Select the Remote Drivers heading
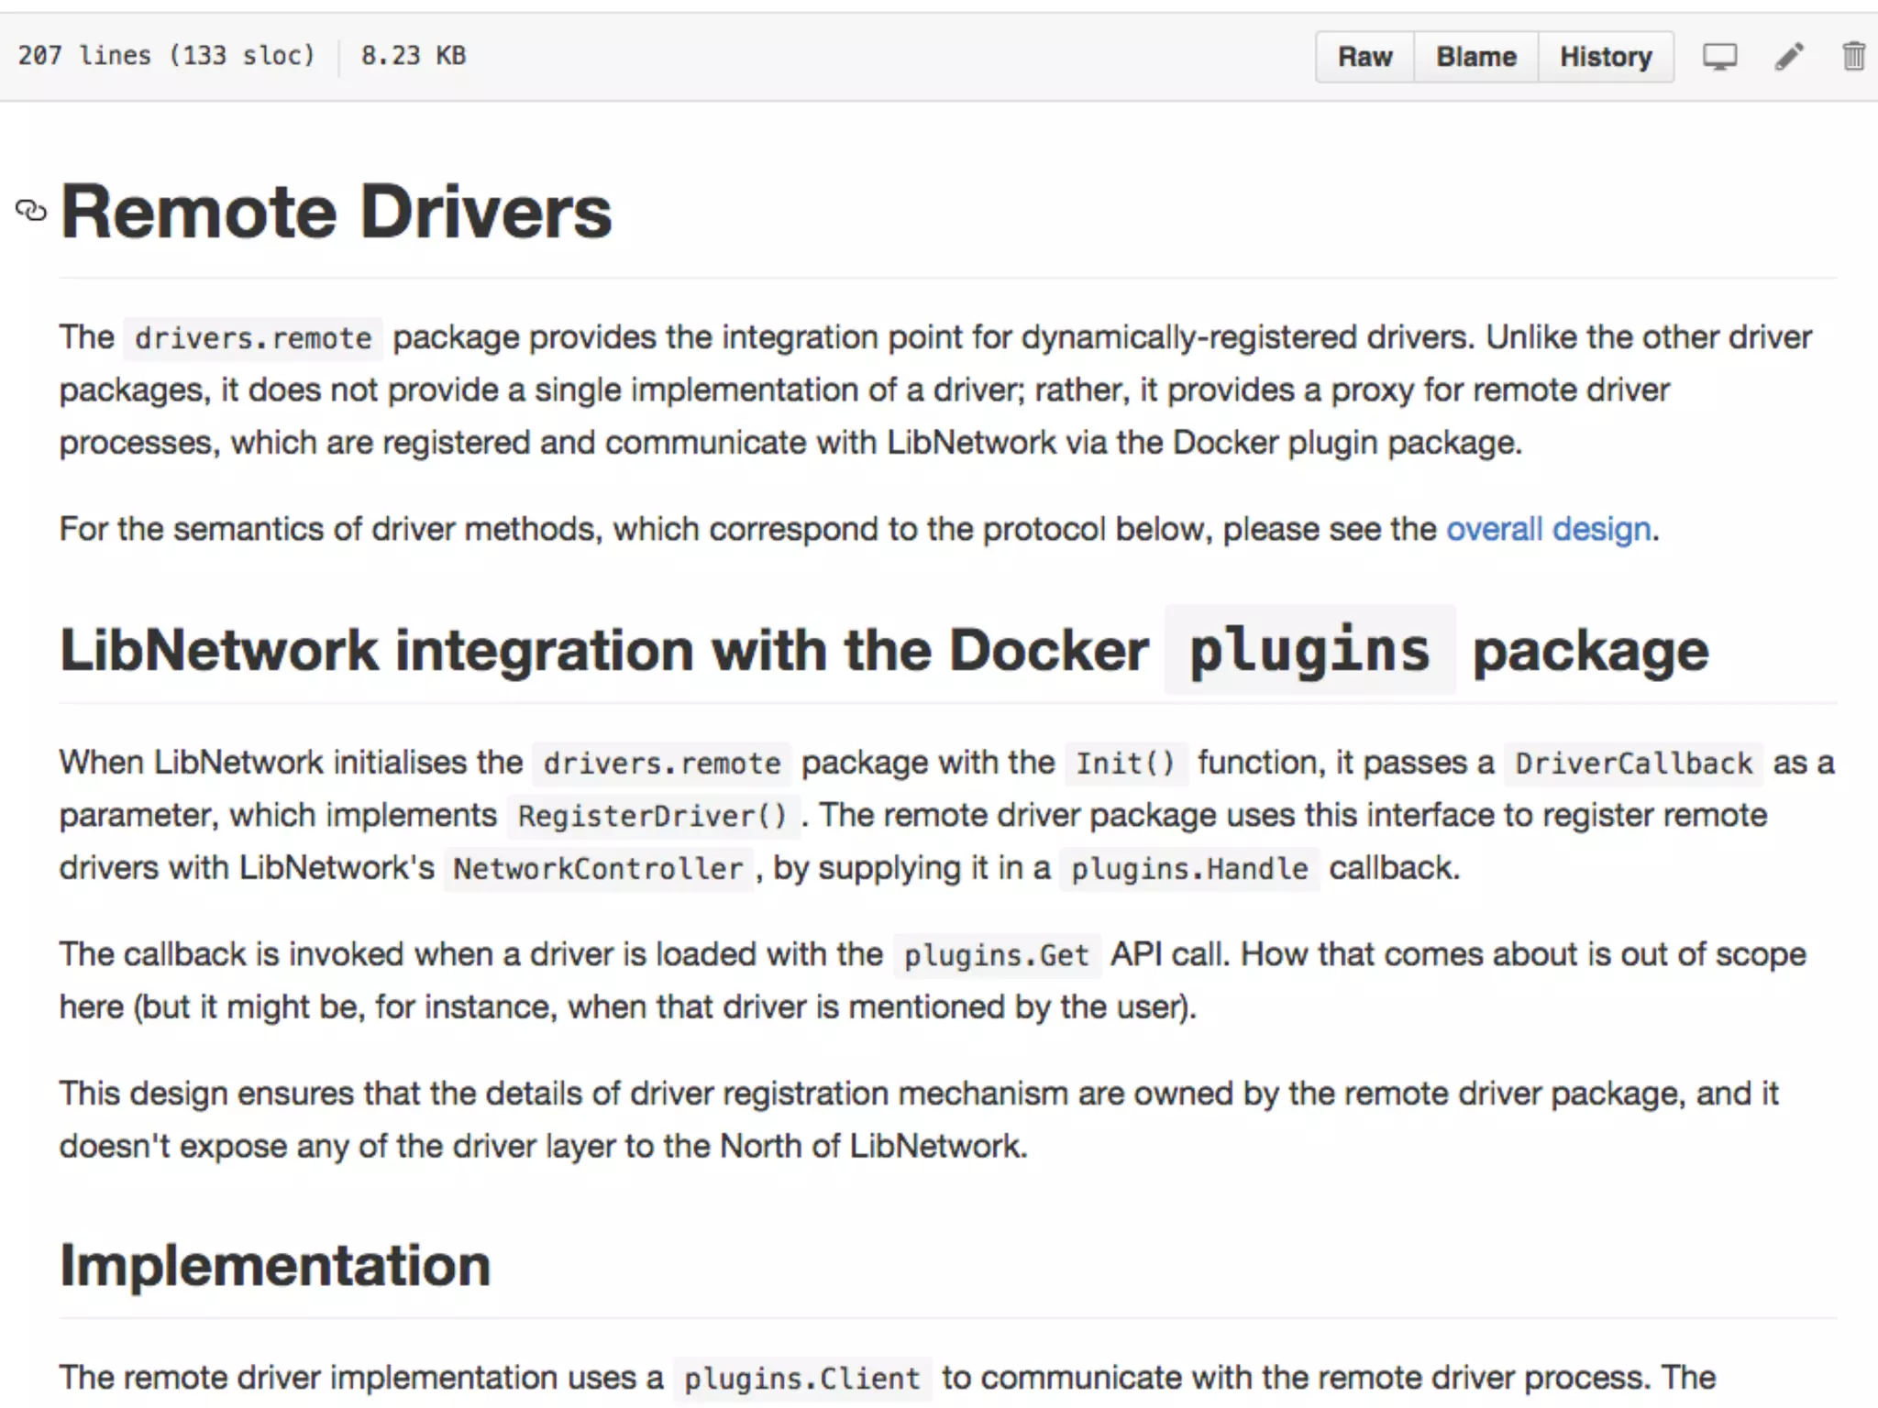This screenshot has height=1408, width=1878. point(336,212)
